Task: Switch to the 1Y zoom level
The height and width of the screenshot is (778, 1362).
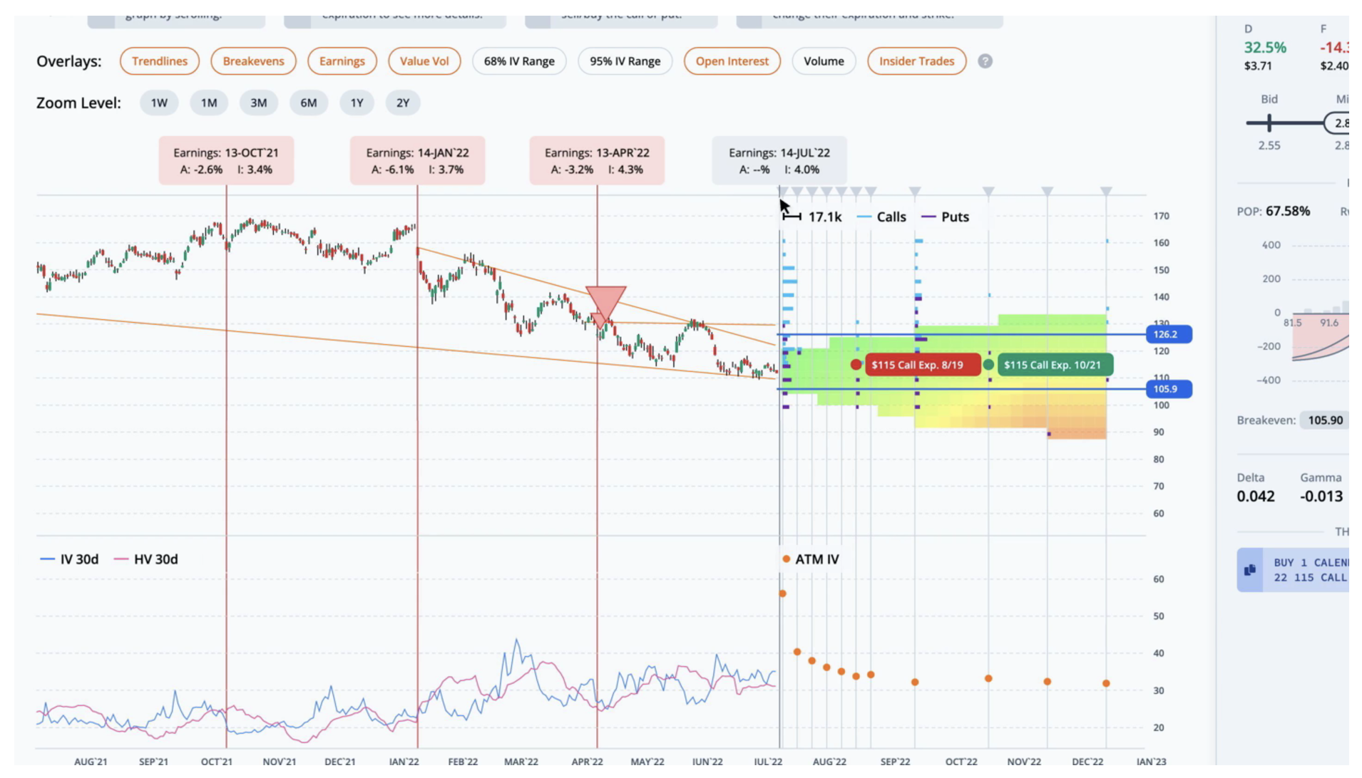Action: [357, 103]
